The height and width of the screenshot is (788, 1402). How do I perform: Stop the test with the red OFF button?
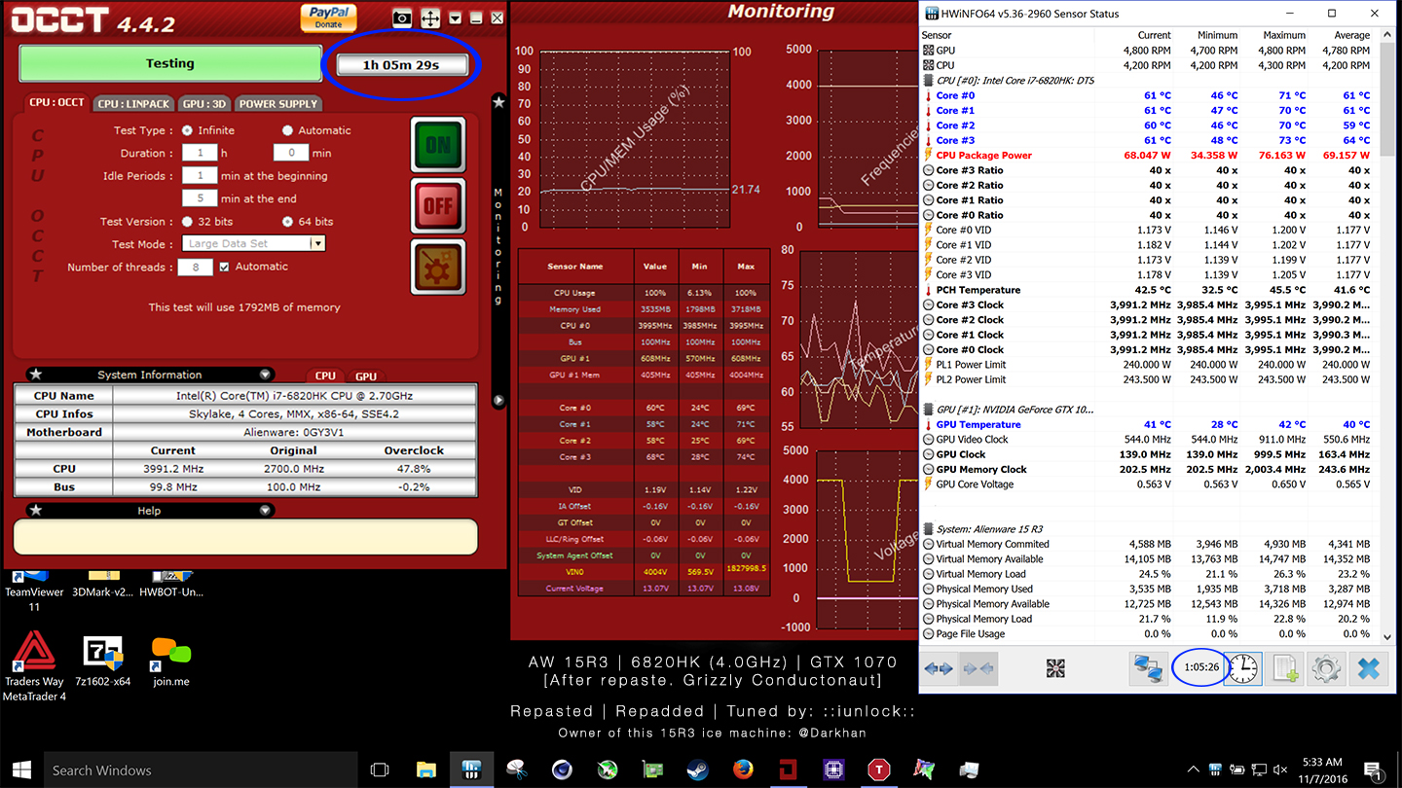(438, 205)
